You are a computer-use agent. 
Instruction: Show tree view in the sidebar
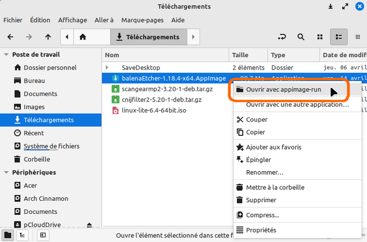tap(21, 234)
